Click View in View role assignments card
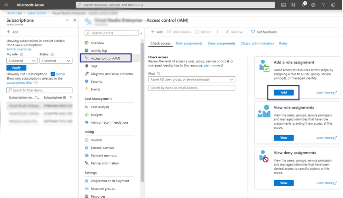The image size is (343, 198). click(283, 138)
